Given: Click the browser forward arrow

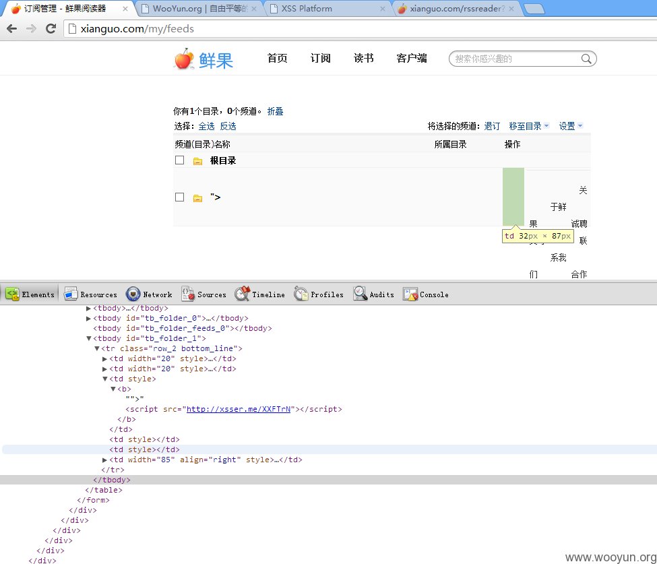Looking at the screenshot, I should click(32, 28).
